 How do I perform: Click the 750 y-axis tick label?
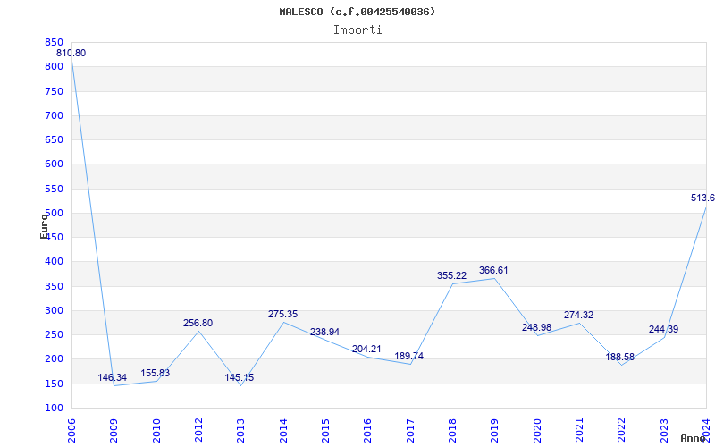(x=54, y=91)
